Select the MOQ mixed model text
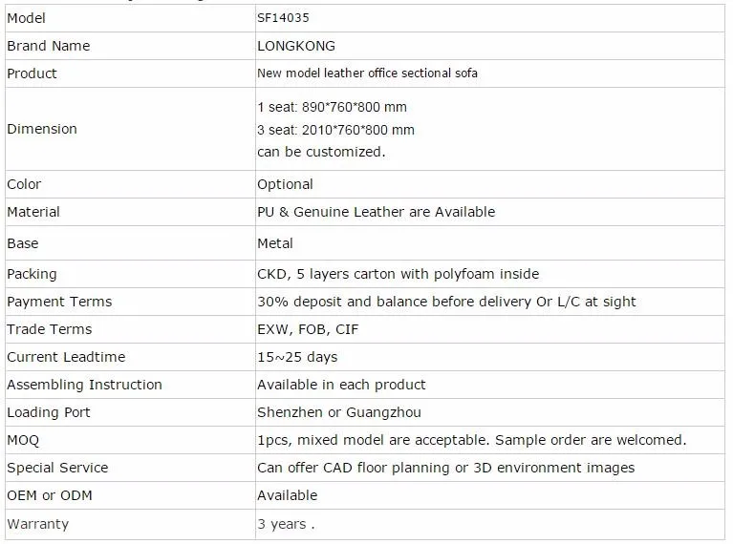 [x=471, y=440]
